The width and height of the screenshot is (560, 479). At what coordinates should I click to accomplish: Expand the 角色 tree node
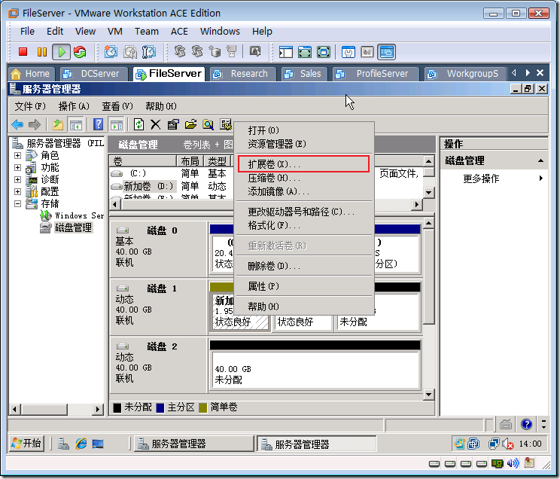point(17,155)
